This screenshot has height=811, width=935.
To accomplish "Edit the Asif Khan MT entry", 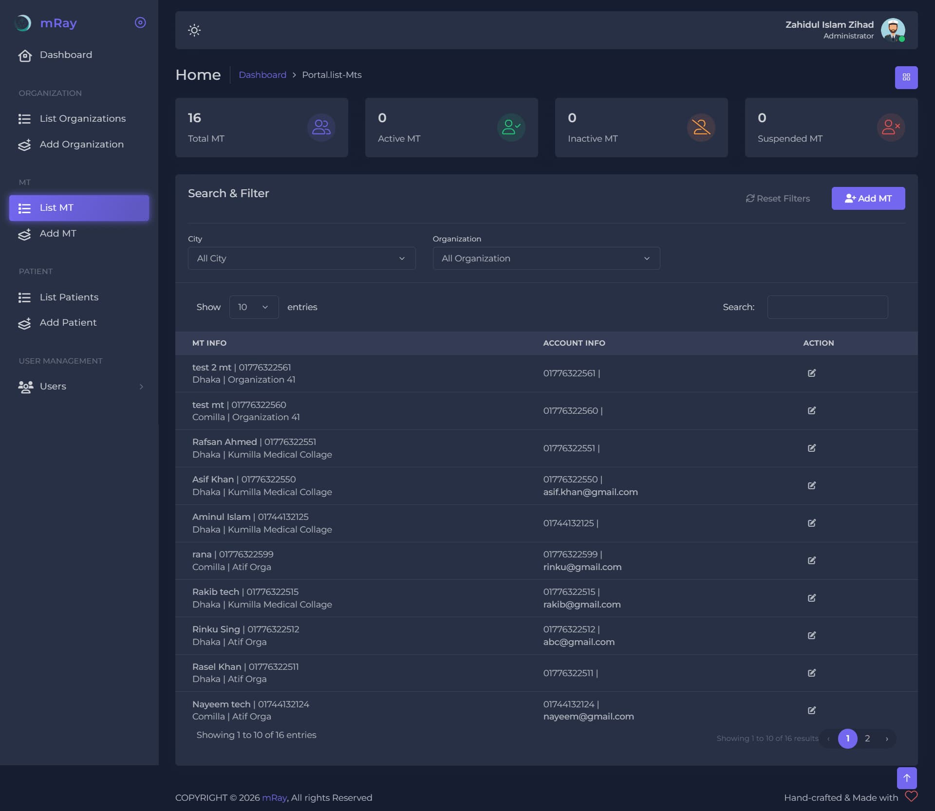I will 812,485.
